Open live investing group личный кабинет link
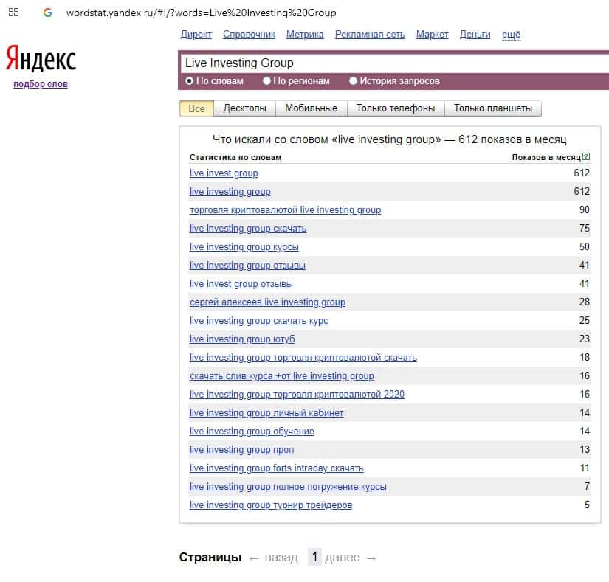The image size is (609, 582). 266,412
